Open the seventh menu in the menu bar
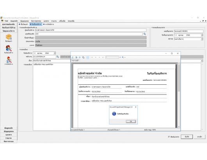207x160 pixels. [62, 21]
